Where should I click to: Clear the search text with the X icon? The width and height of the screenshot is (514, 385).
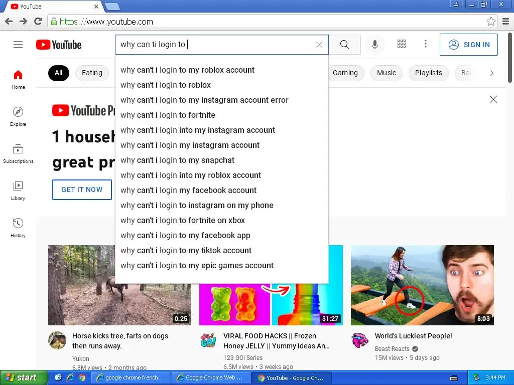click(x=319, y=45)
